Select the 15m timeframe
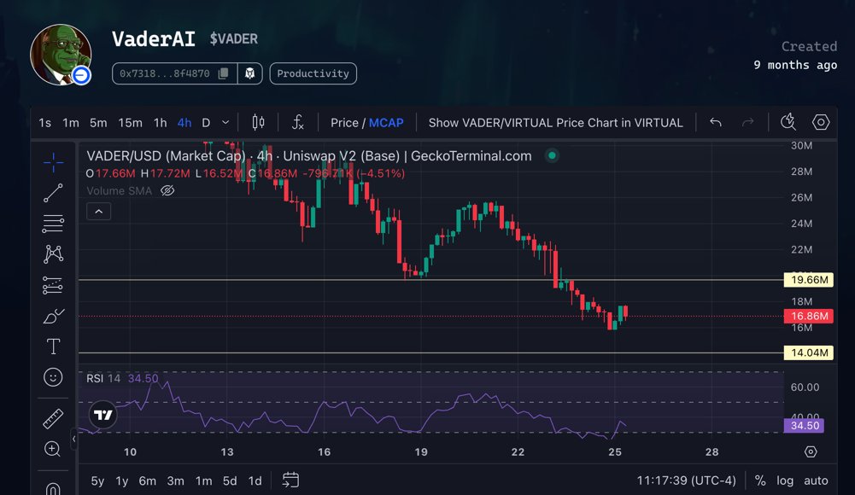The image size is (855, 495). pyautogui.click(x=131, y=123)
